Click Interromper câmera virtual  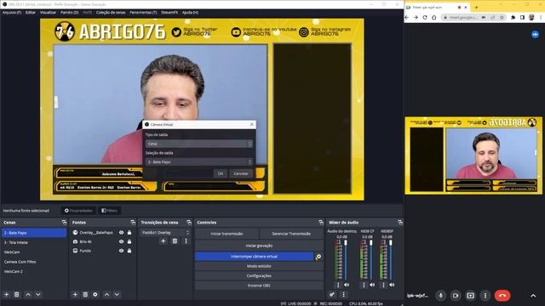pyautogui.click(x=254, y=257)
